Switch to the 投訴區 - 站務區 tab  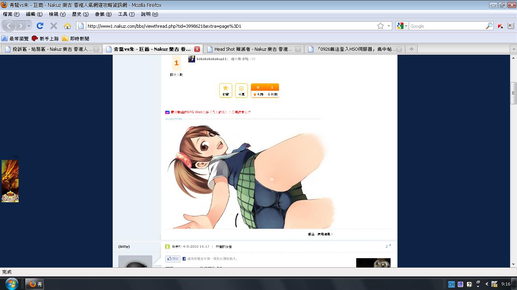(51, 49)
